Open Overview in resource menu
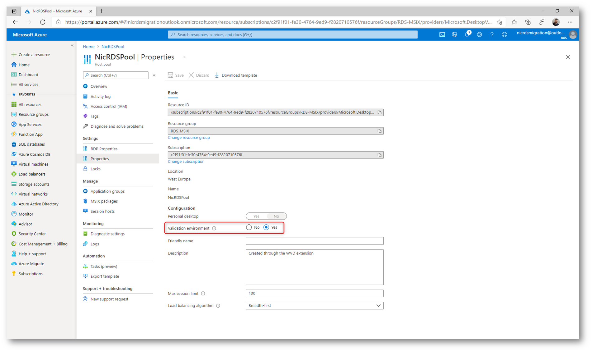This screenshot has width=592, height=352. [99, 86]
